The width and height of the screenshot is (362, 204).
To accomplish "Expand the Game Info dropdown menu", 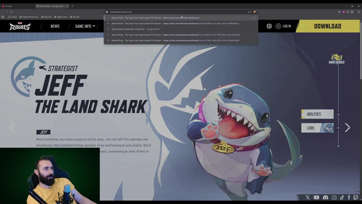I will [85, 26].
